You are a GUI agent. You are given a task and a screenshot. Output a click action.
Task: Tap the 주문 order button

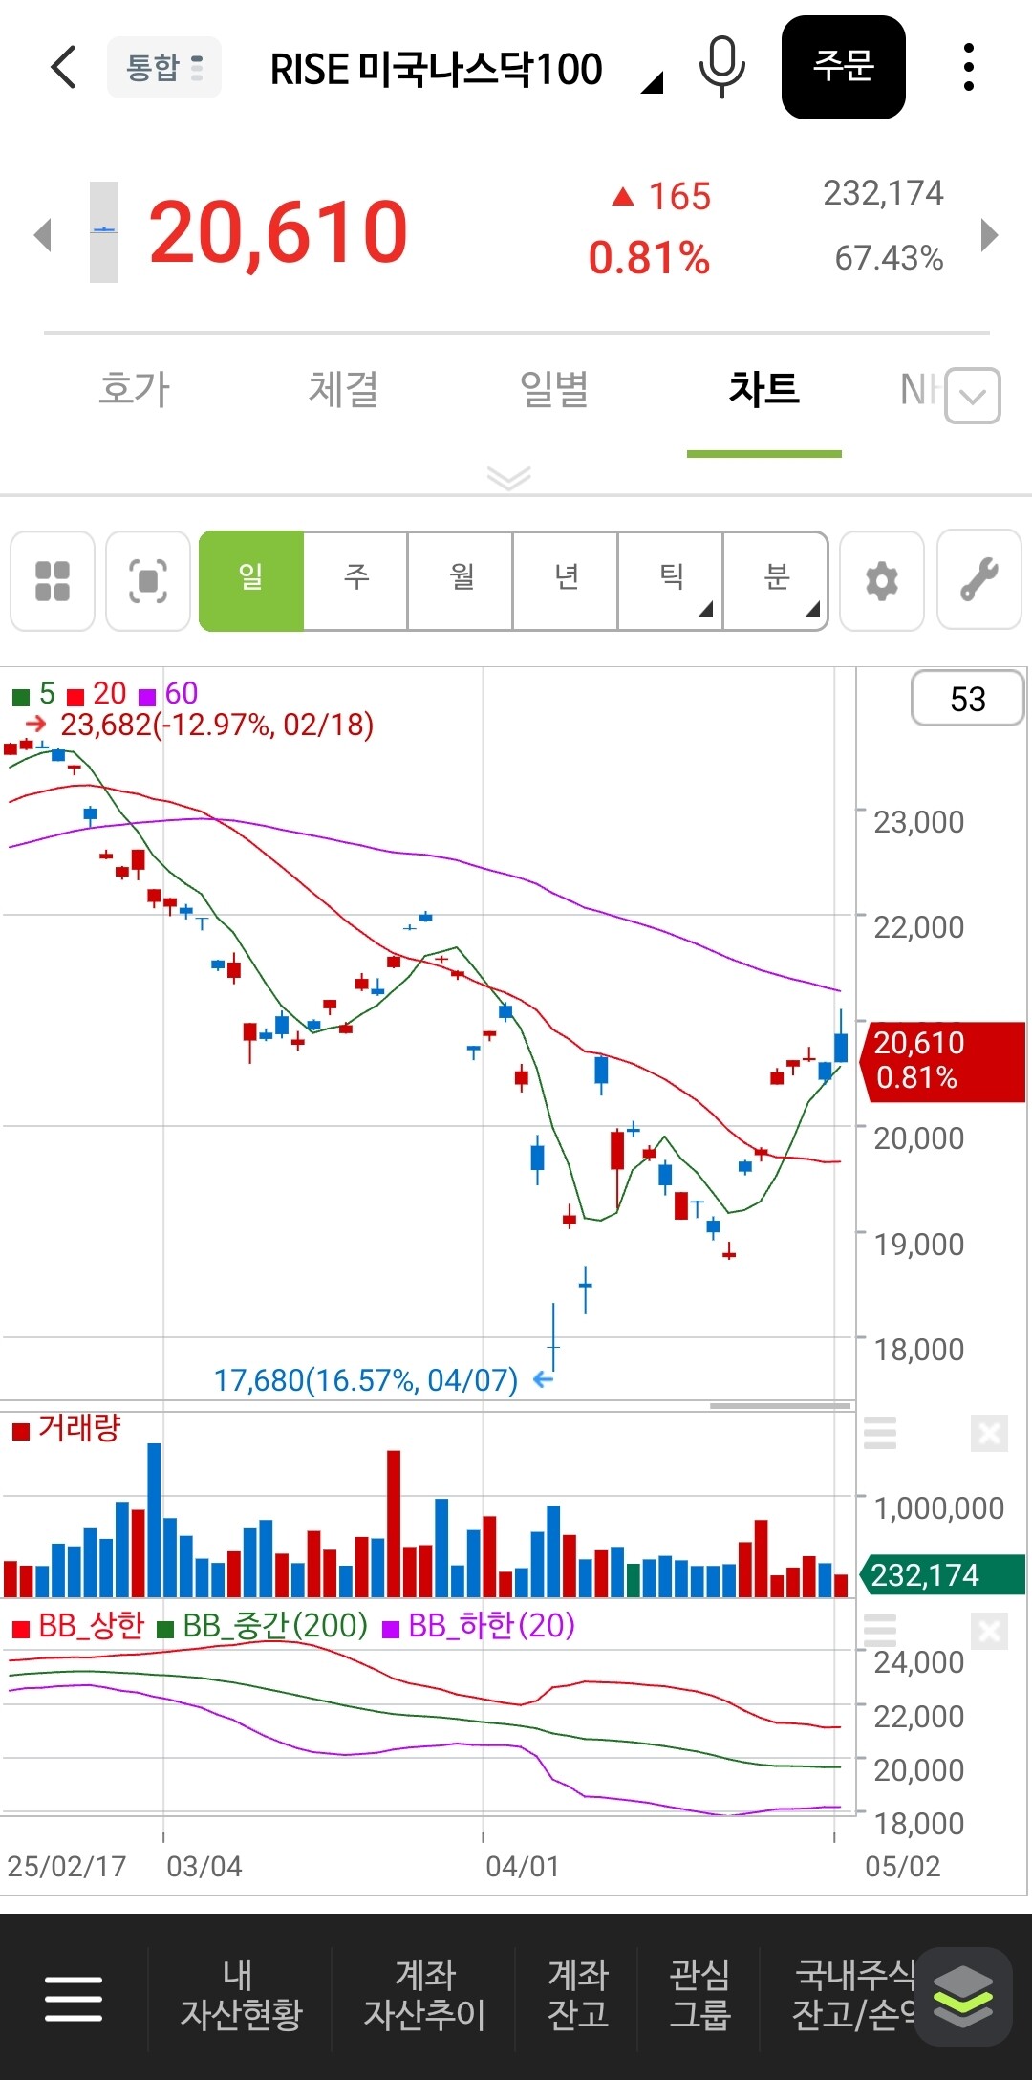(x=843, y=67)
